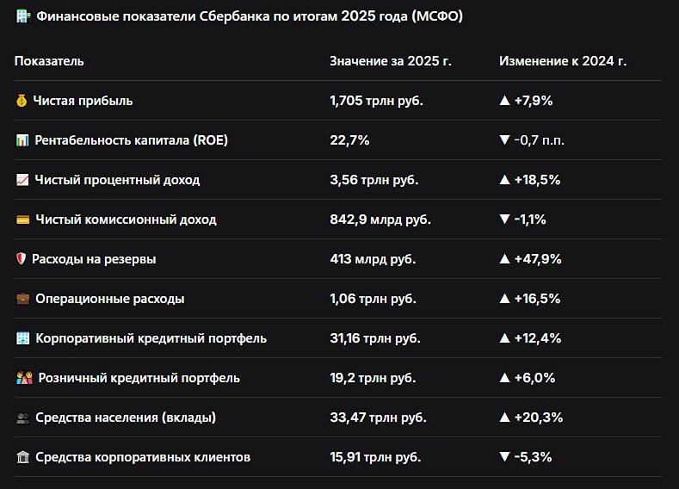The height and width of the screenshot is (489, 679).
Task: Click the title text about Сбербанк results
Action: pyautogui.click(x=250, y=17)
